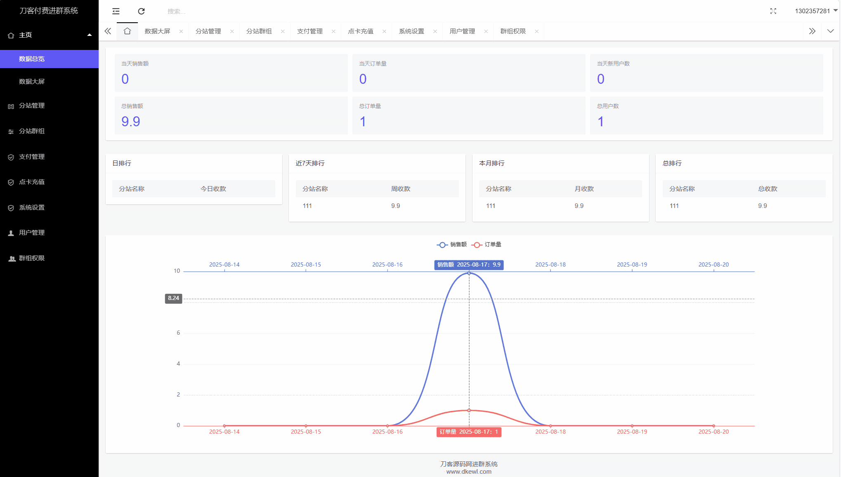The width and height of the screenshot is (841, 477).
Task: Close the 群组权限 tab
Action: [536, 31]
